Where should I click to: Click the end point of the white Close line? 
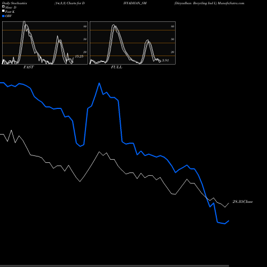click(x=229, y=203)
